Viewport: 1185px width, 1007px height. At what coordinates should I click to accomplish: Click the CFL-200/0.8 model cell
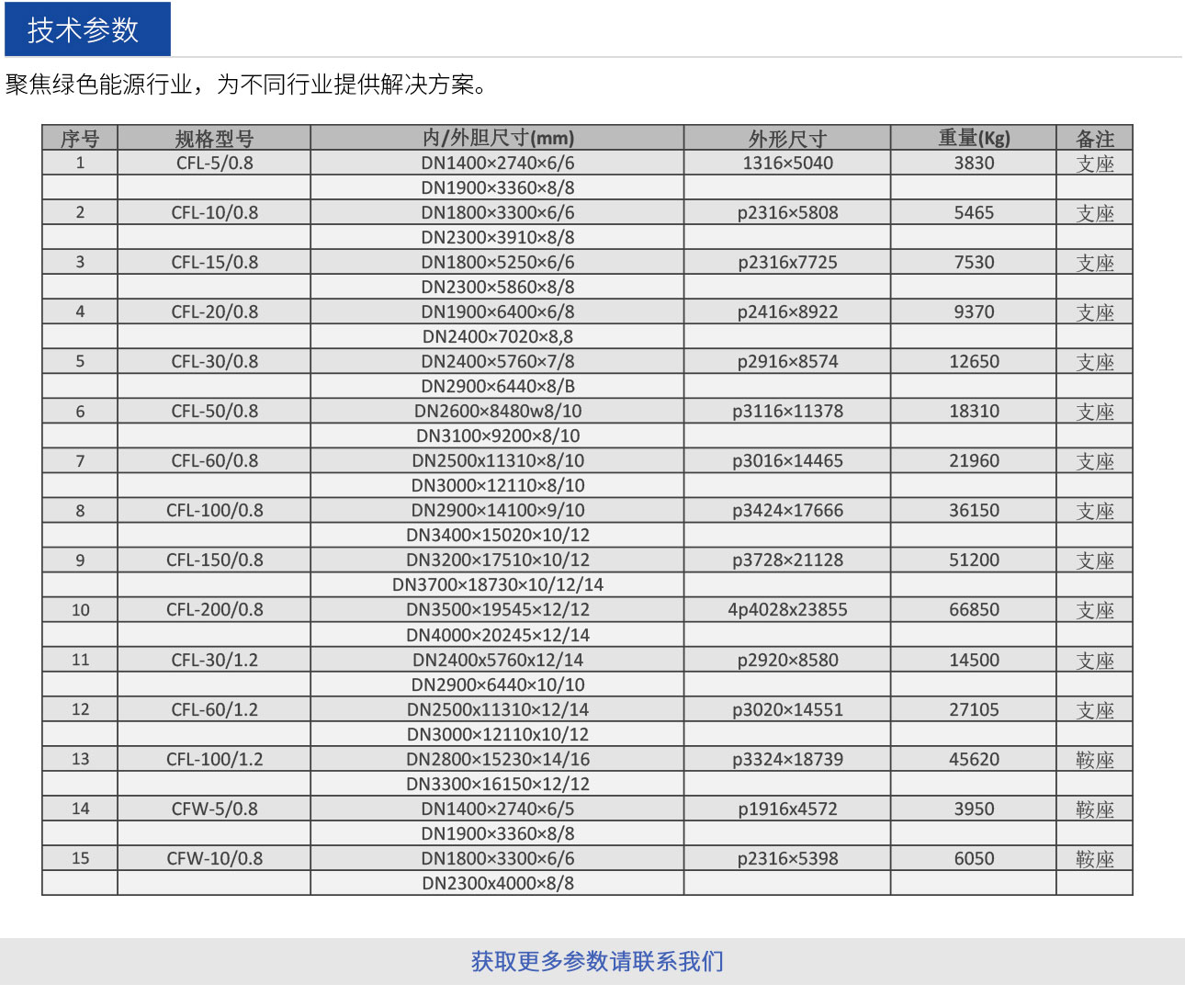214,610
